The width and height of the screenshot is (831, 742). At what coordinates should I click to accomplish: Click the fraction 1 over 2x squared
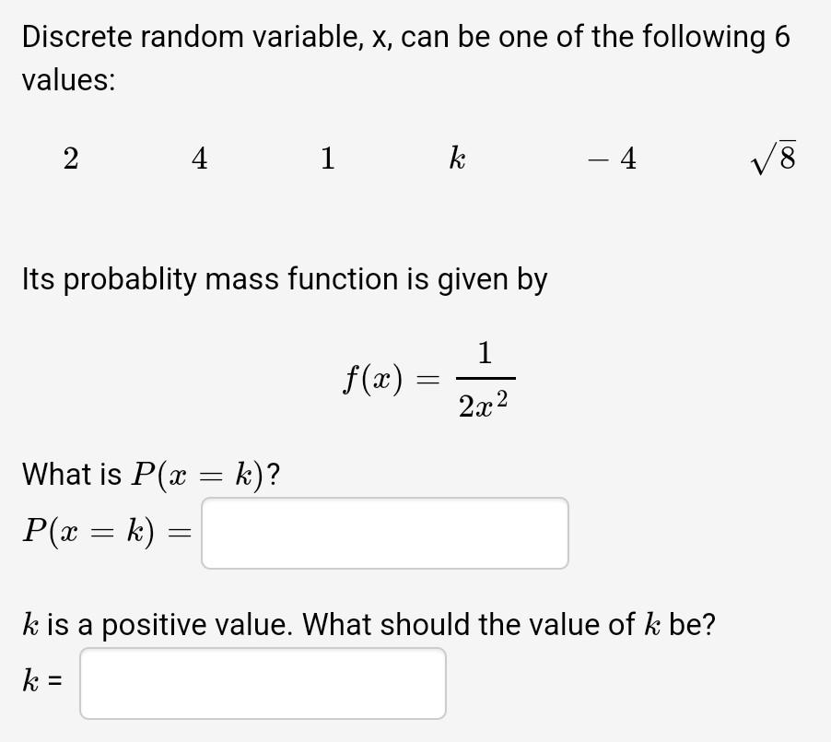click(486, 378)
